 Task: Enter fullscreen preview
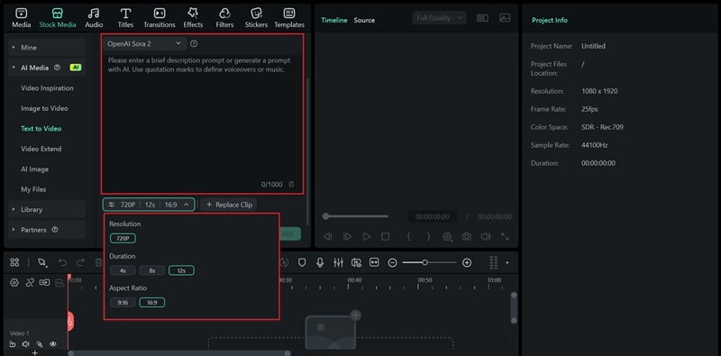(505, 236)
